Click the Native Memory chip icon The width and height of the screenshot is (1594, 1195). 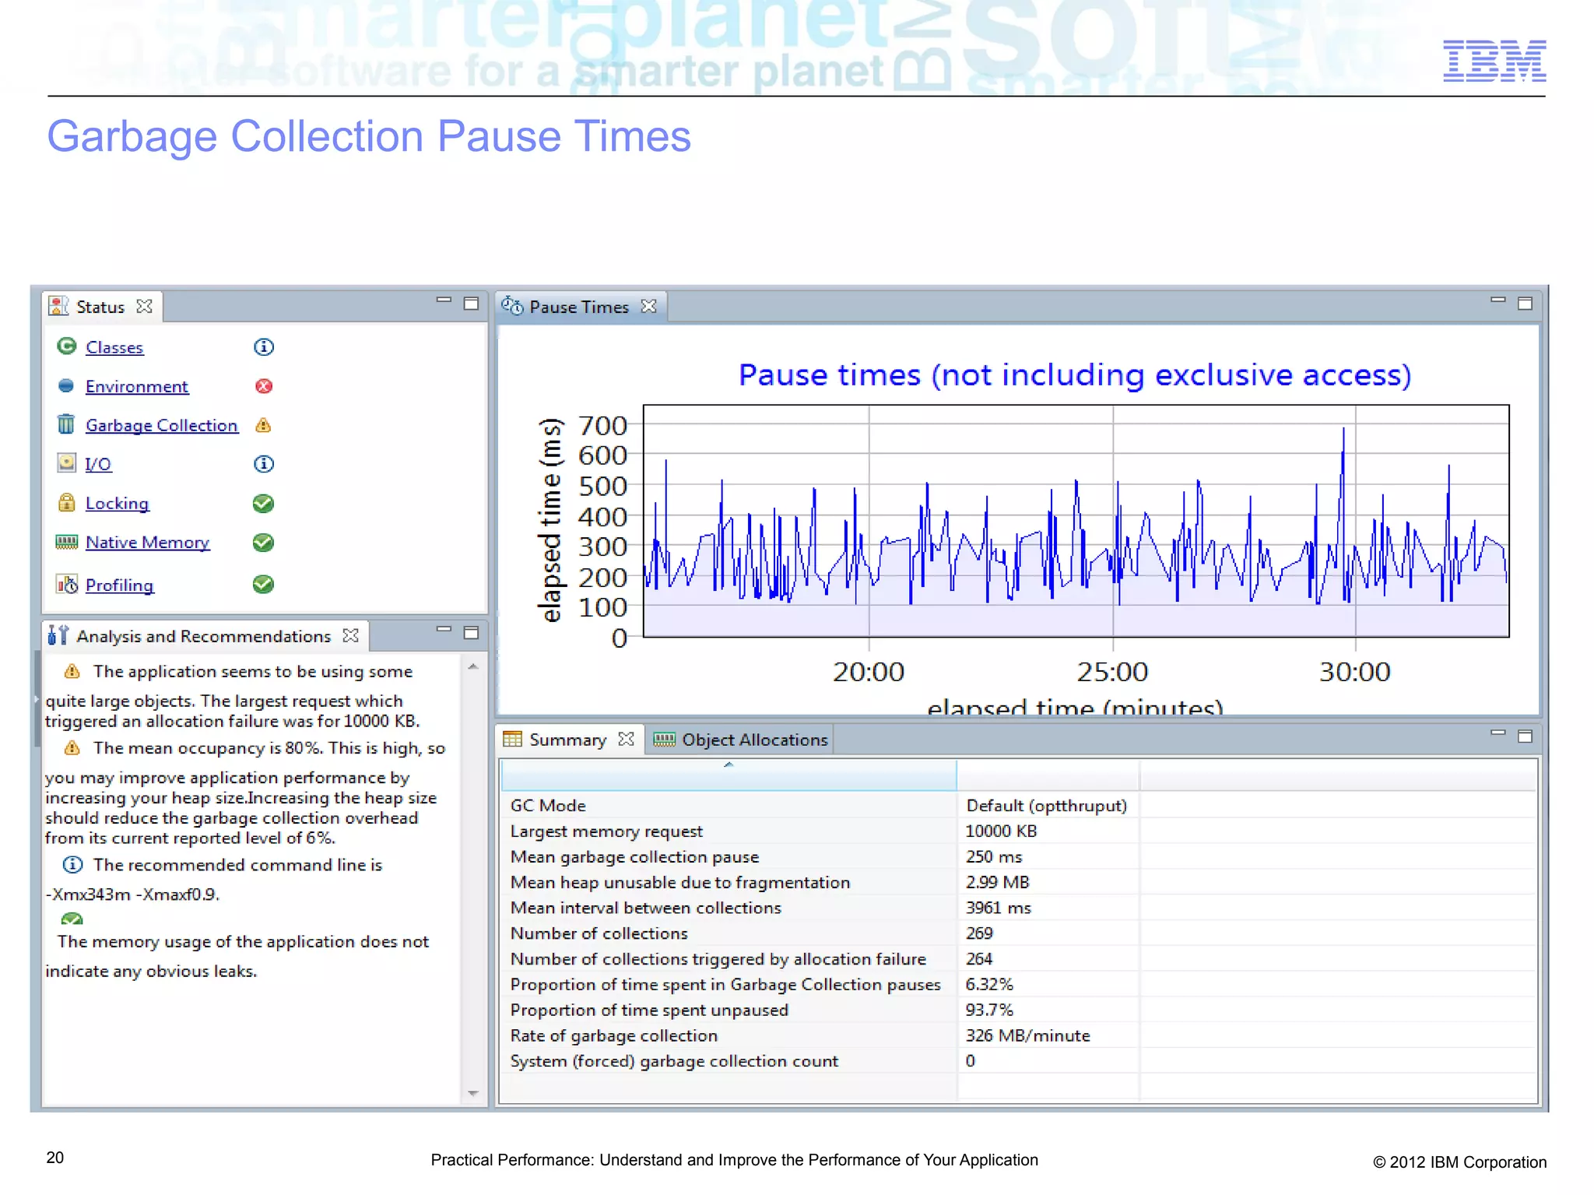pyautogui.click(x=67, y=542)
